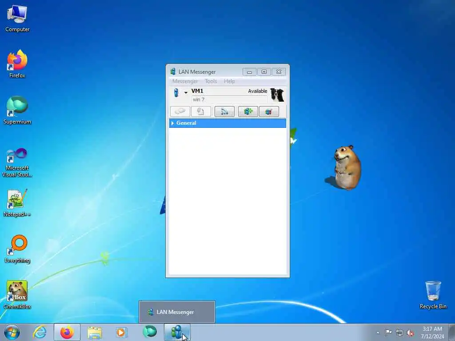Viewport: 455px width, 341px height.
Task: Select the Firefox desktop shortcut
Action: point(17,64)
